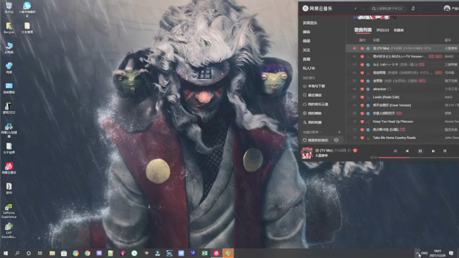Select Keep You Head Up Princess title

393,122
